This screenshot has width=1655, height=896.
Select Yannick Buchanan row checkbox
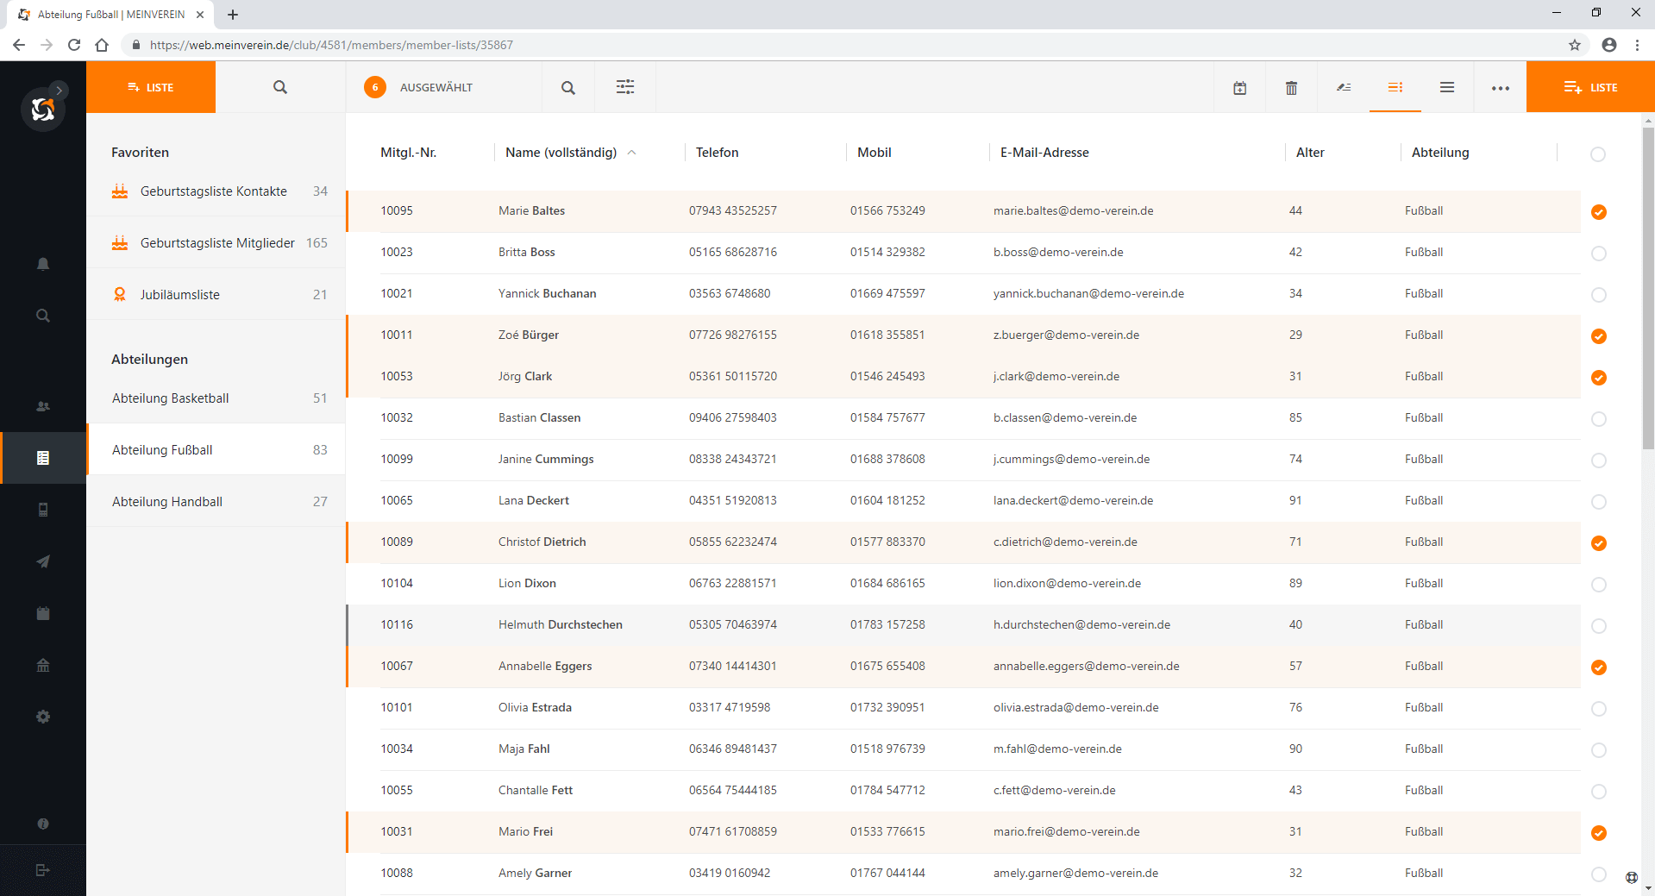click(1598, 295)
